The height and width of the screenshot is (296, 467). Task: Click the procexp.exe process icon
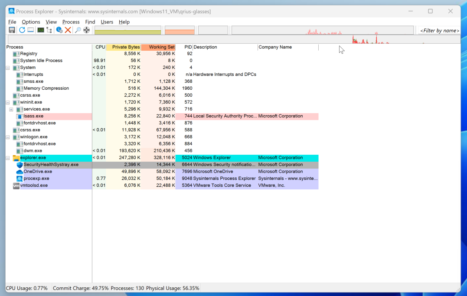click(x=20, y=179)
